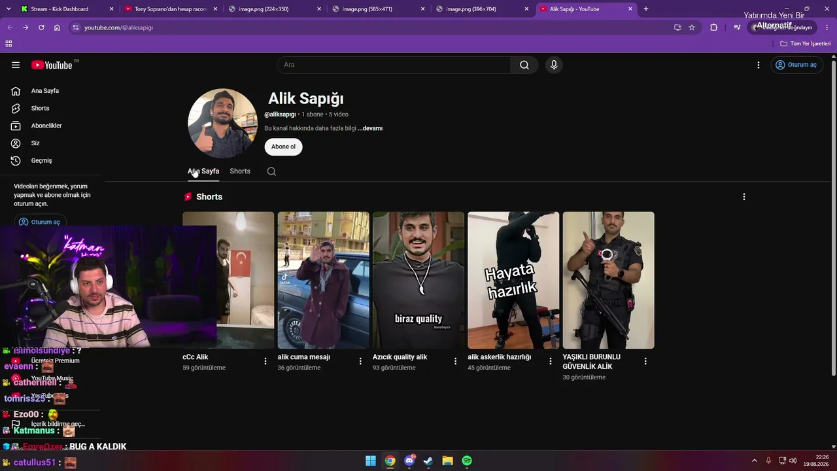Open options menu for 'cCc Alik'

click(265, 361)
